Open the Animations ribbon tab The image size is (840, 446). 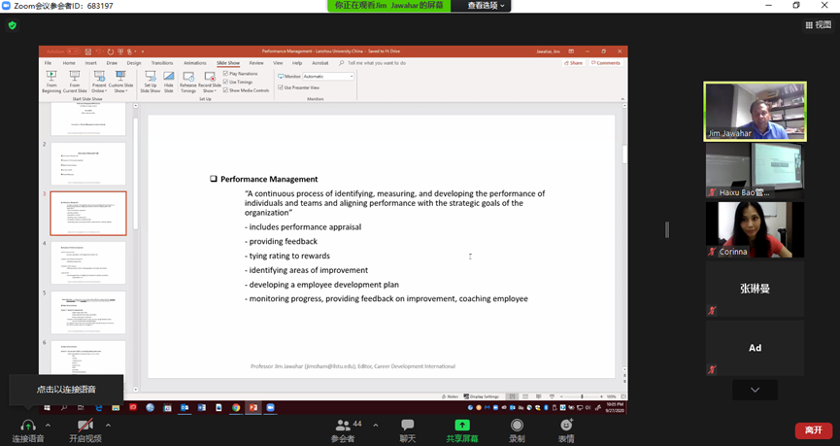[x=195, y=62]
